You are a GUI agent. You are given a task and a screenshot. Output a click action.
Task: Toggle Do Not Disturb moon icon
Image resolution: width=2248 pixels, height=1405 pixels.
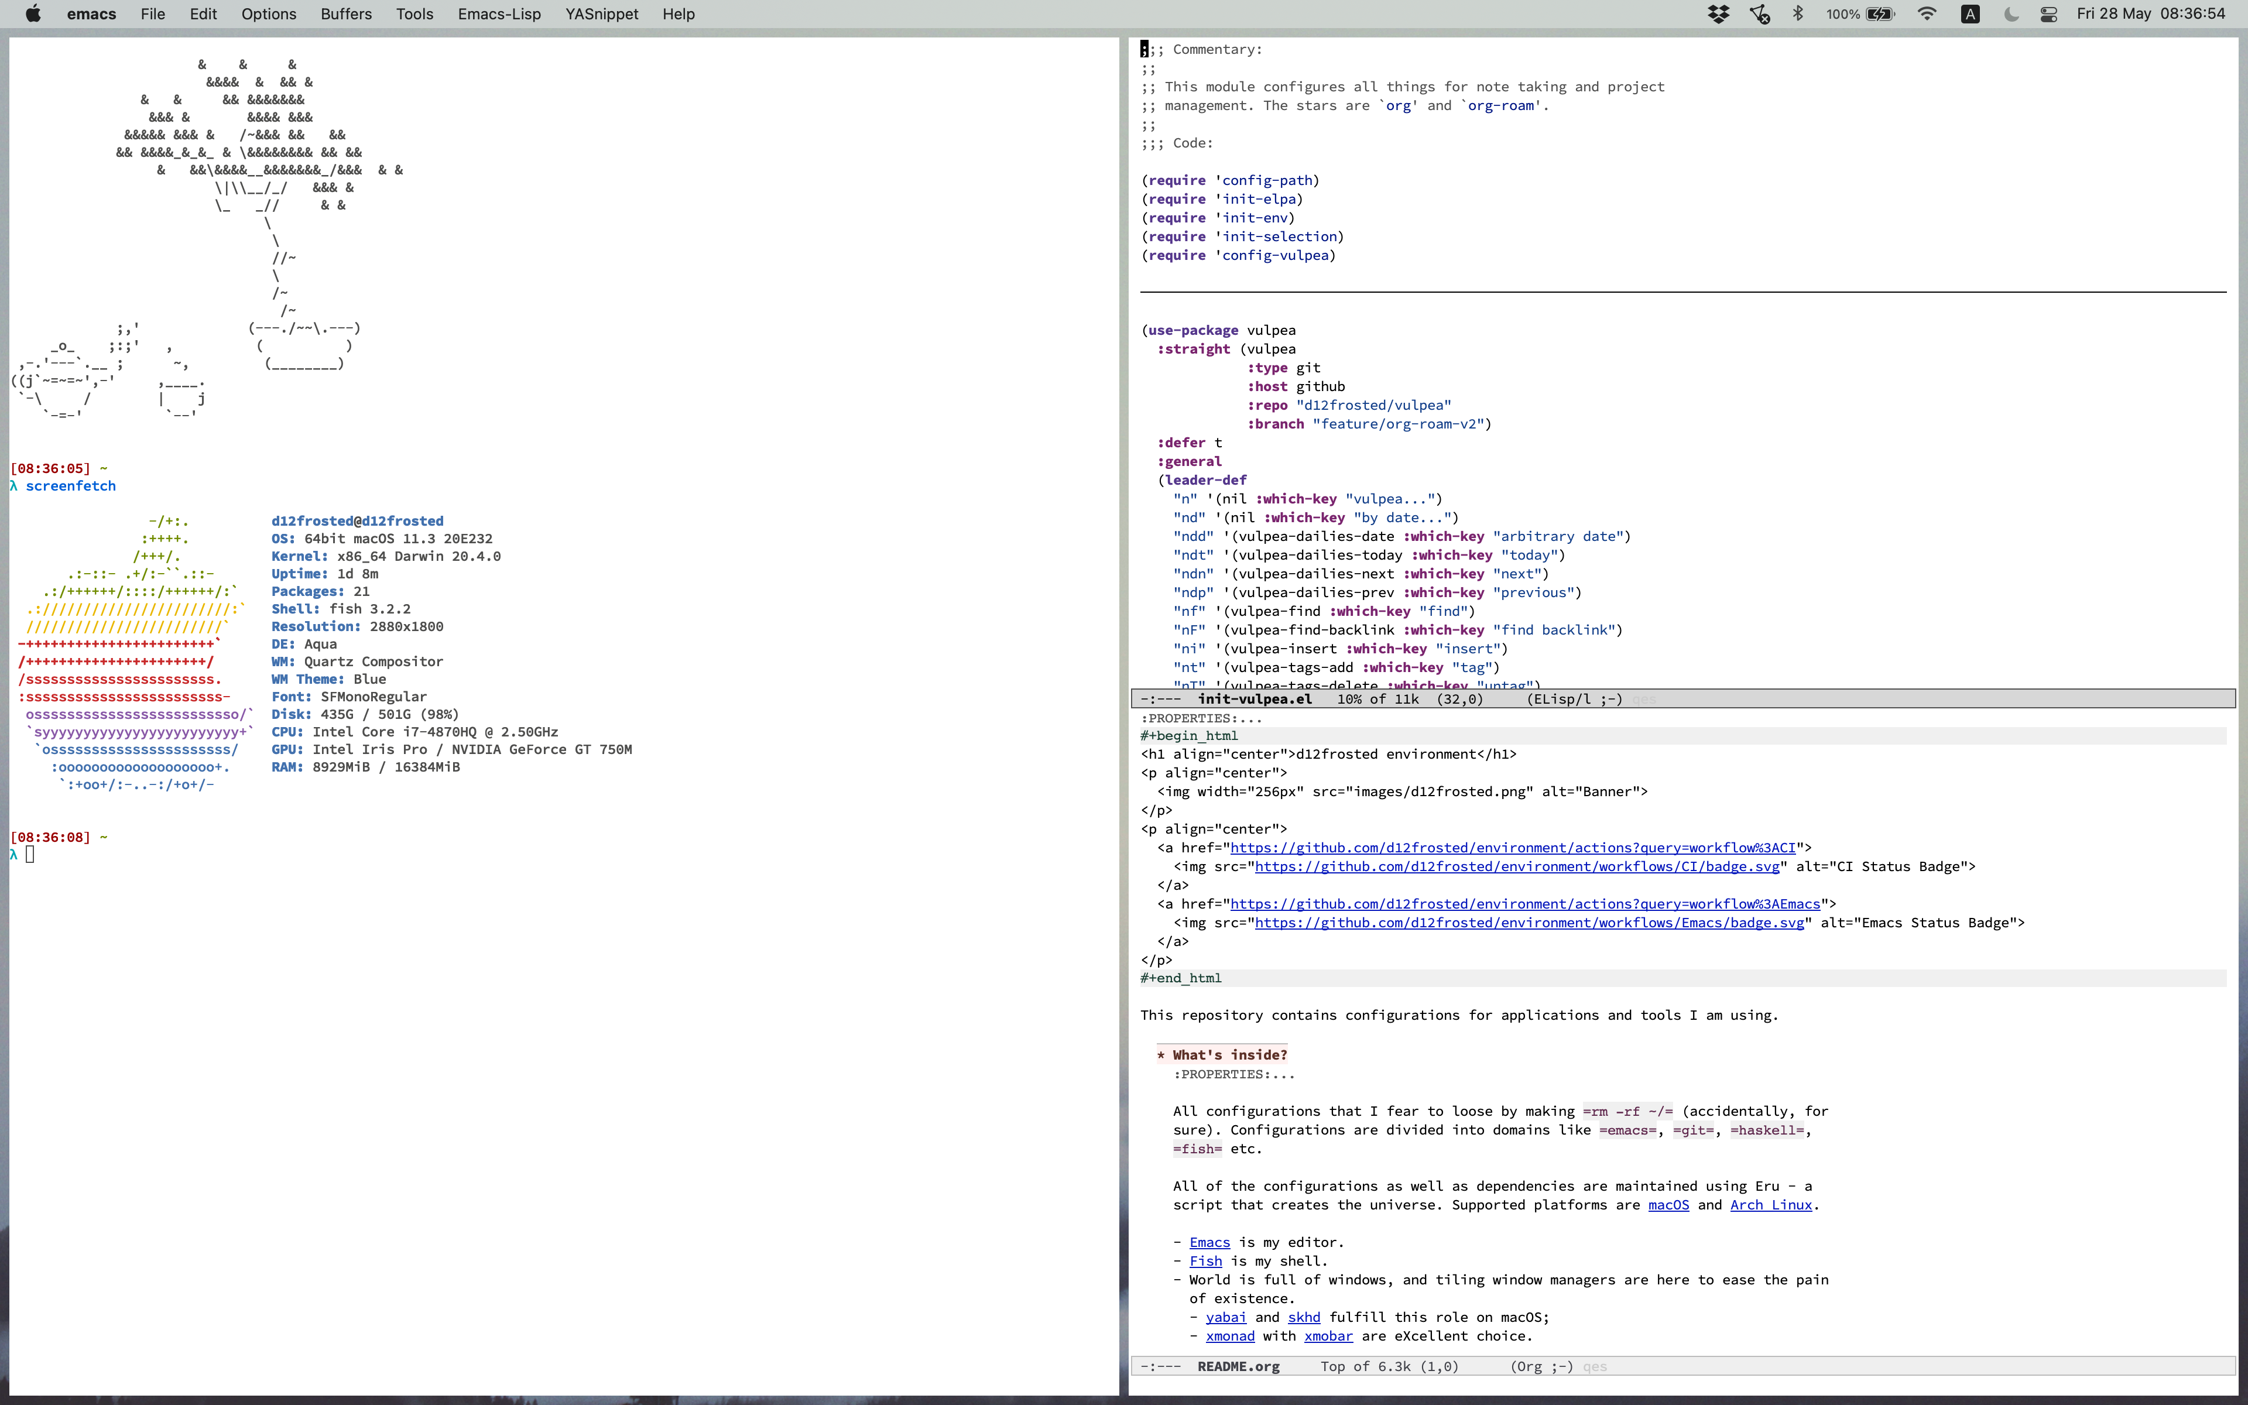coord(2011,14)
